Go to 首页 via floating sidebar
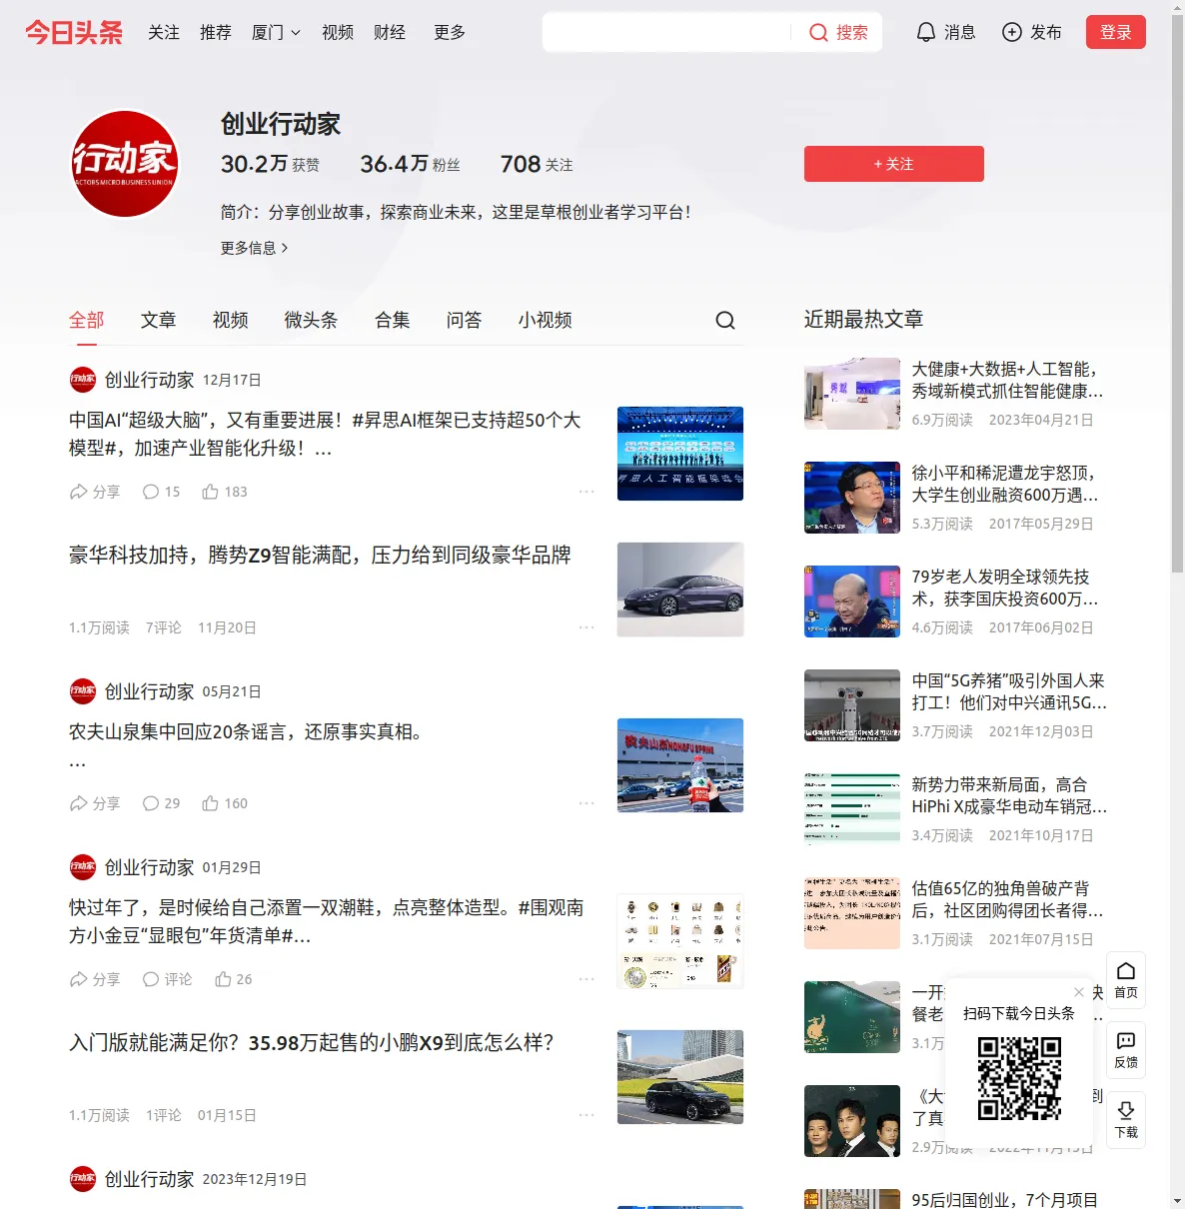Image resolution: width=1185 pixels, height=1209 pixels. 1126,980
